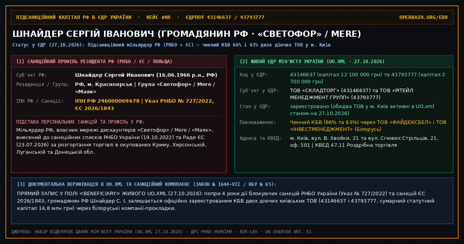The image size is (464, 244).
Task: Click the title 'ШНАЙДЕР СЕРГІЙ ІВАНОВИЧ'
Action: coord(83,34)
